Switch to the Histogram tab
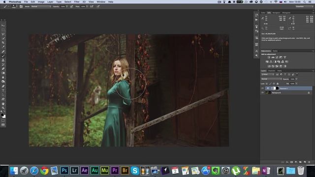The height and width of the screenshot is (177, 315). (286, 13)
